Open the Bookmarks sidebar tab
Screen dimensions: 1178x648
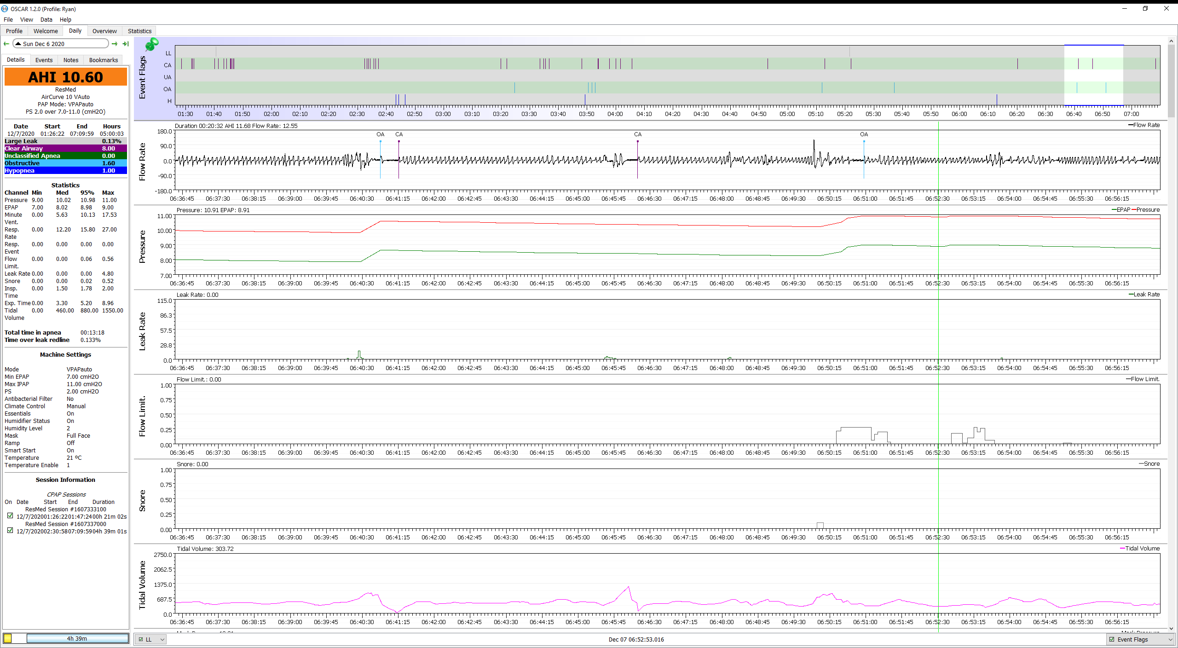pos(104,60)
